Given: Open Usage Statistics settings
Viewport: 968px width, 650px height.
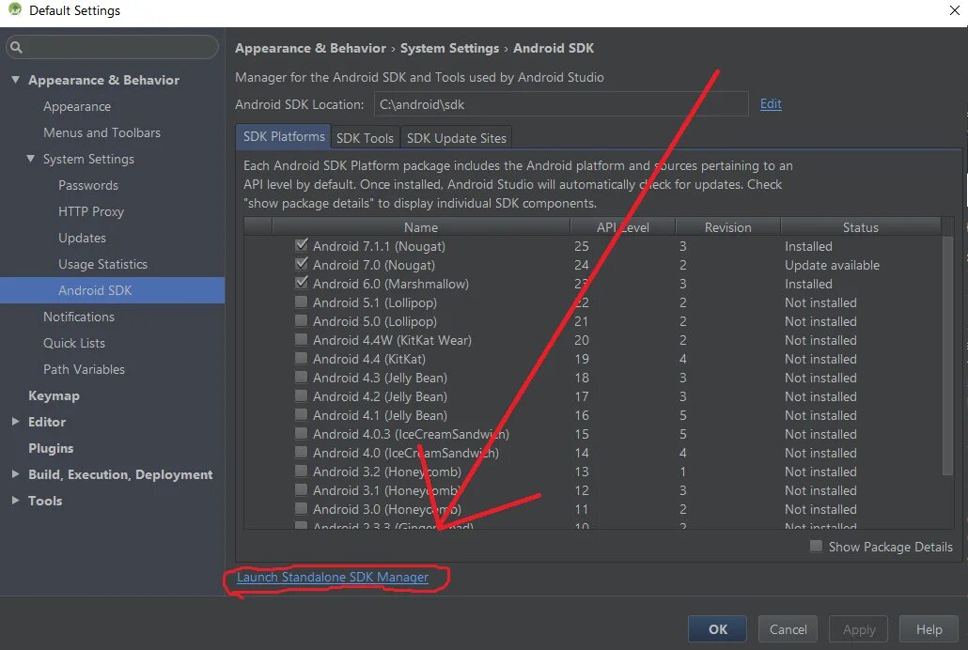Looking at the screenshot, I should (103, 264).
